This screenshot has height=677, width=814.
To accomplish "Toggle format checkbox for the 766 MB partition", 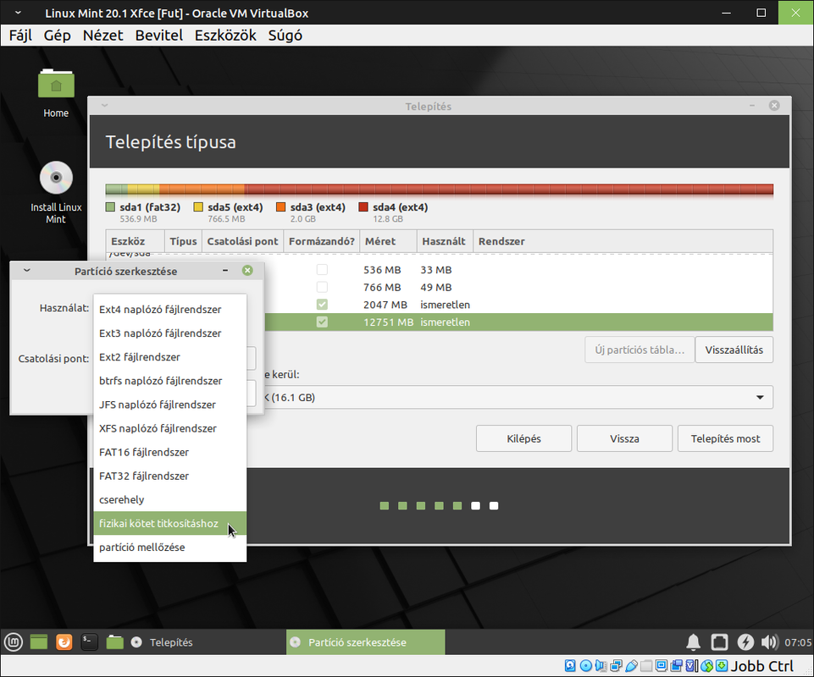I will 322,287.
